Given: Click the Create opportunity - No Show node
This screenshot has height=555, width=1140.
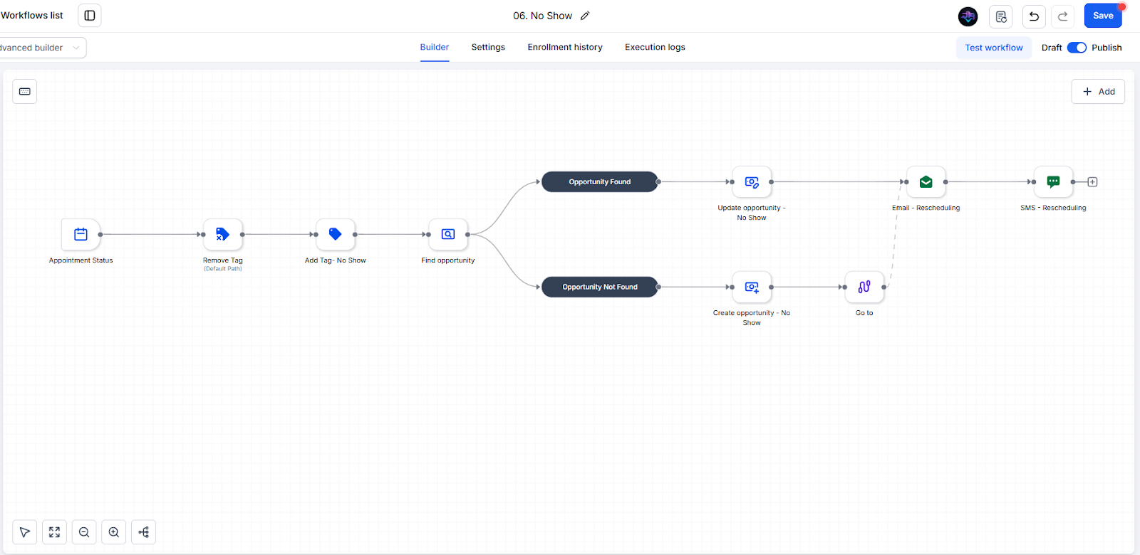Looking at the screenshot, I should (x=752, y=287).
